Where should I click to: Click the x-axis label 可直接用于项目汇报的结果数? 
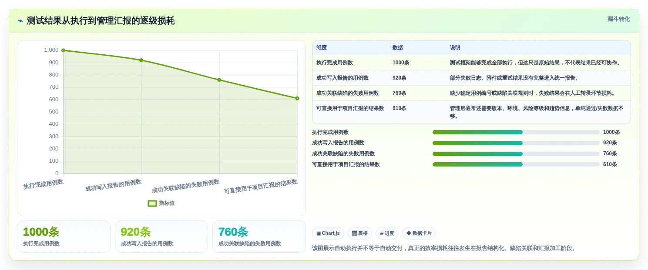pos(261,187)
